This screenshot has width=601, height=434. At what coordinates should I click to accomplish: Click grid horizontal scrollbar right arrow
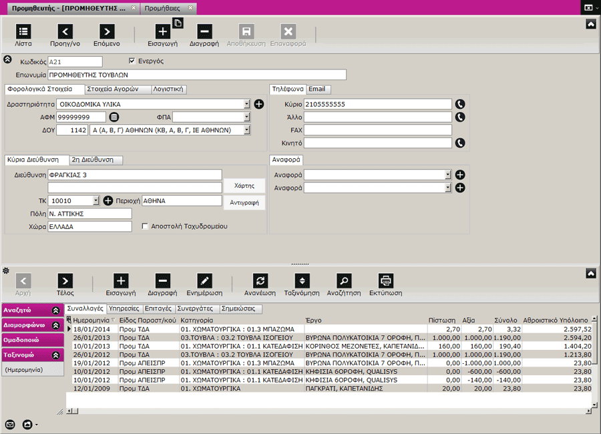tap(588, 411)
